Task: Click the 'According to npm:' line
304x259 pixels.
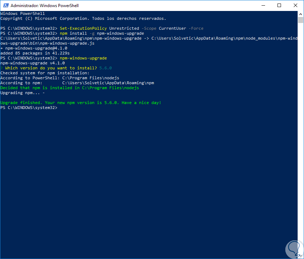Action: click(x=77, y=83)
